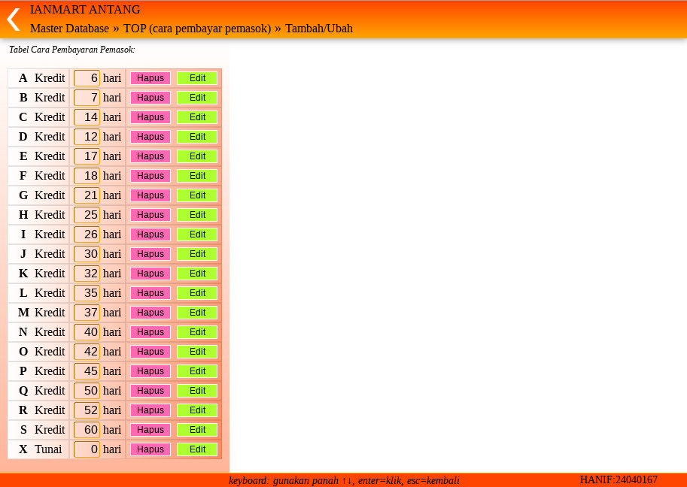Select the 40 days field in row N

tap(87, 332)
